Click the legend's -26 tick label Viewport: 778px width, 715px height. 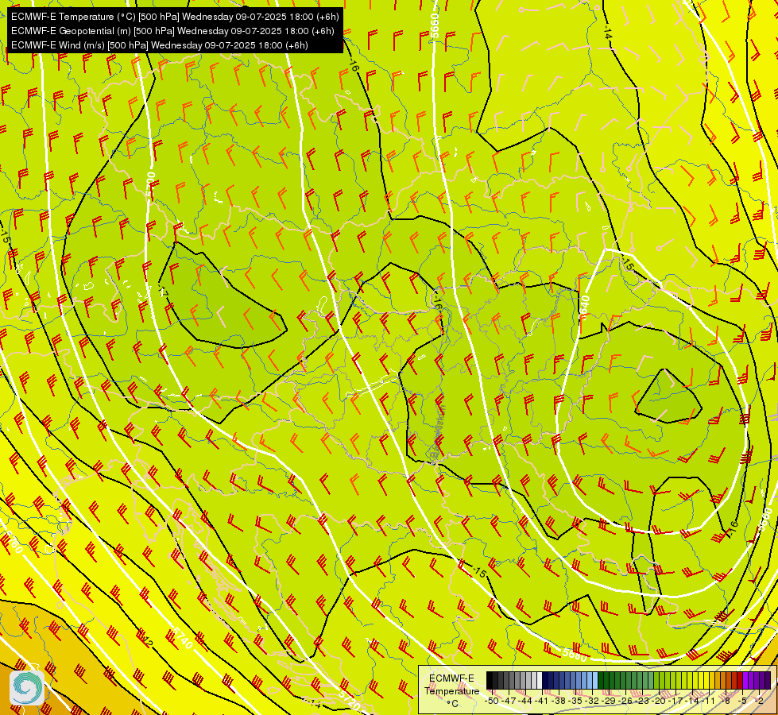click(x=625, y=701)
